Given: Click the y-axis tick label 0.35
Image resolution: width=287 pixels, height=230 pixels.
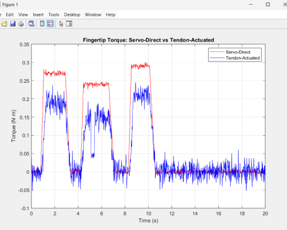Looking at the screenshot, I should (25, 44).
